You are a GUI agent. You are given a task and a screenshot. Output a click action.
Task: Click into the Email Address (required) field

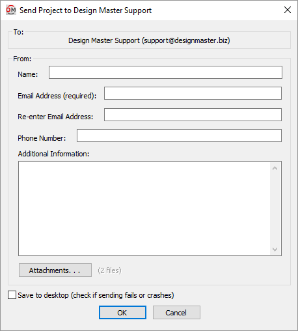[193, 93]
